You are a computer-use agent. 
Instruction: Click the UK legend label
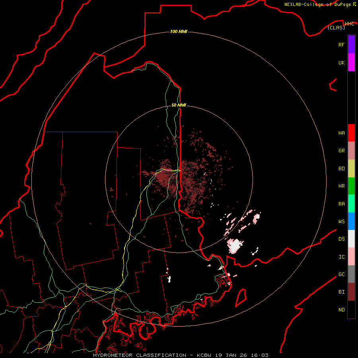click(x=341, y=62)
